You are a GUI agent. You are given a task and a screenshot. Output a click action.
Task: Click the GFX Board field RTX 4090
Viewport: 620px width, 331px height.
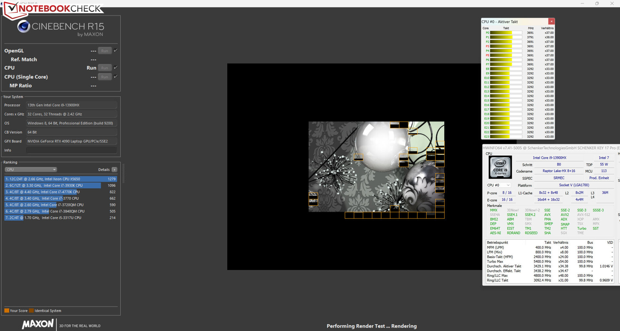pos(71,141)
